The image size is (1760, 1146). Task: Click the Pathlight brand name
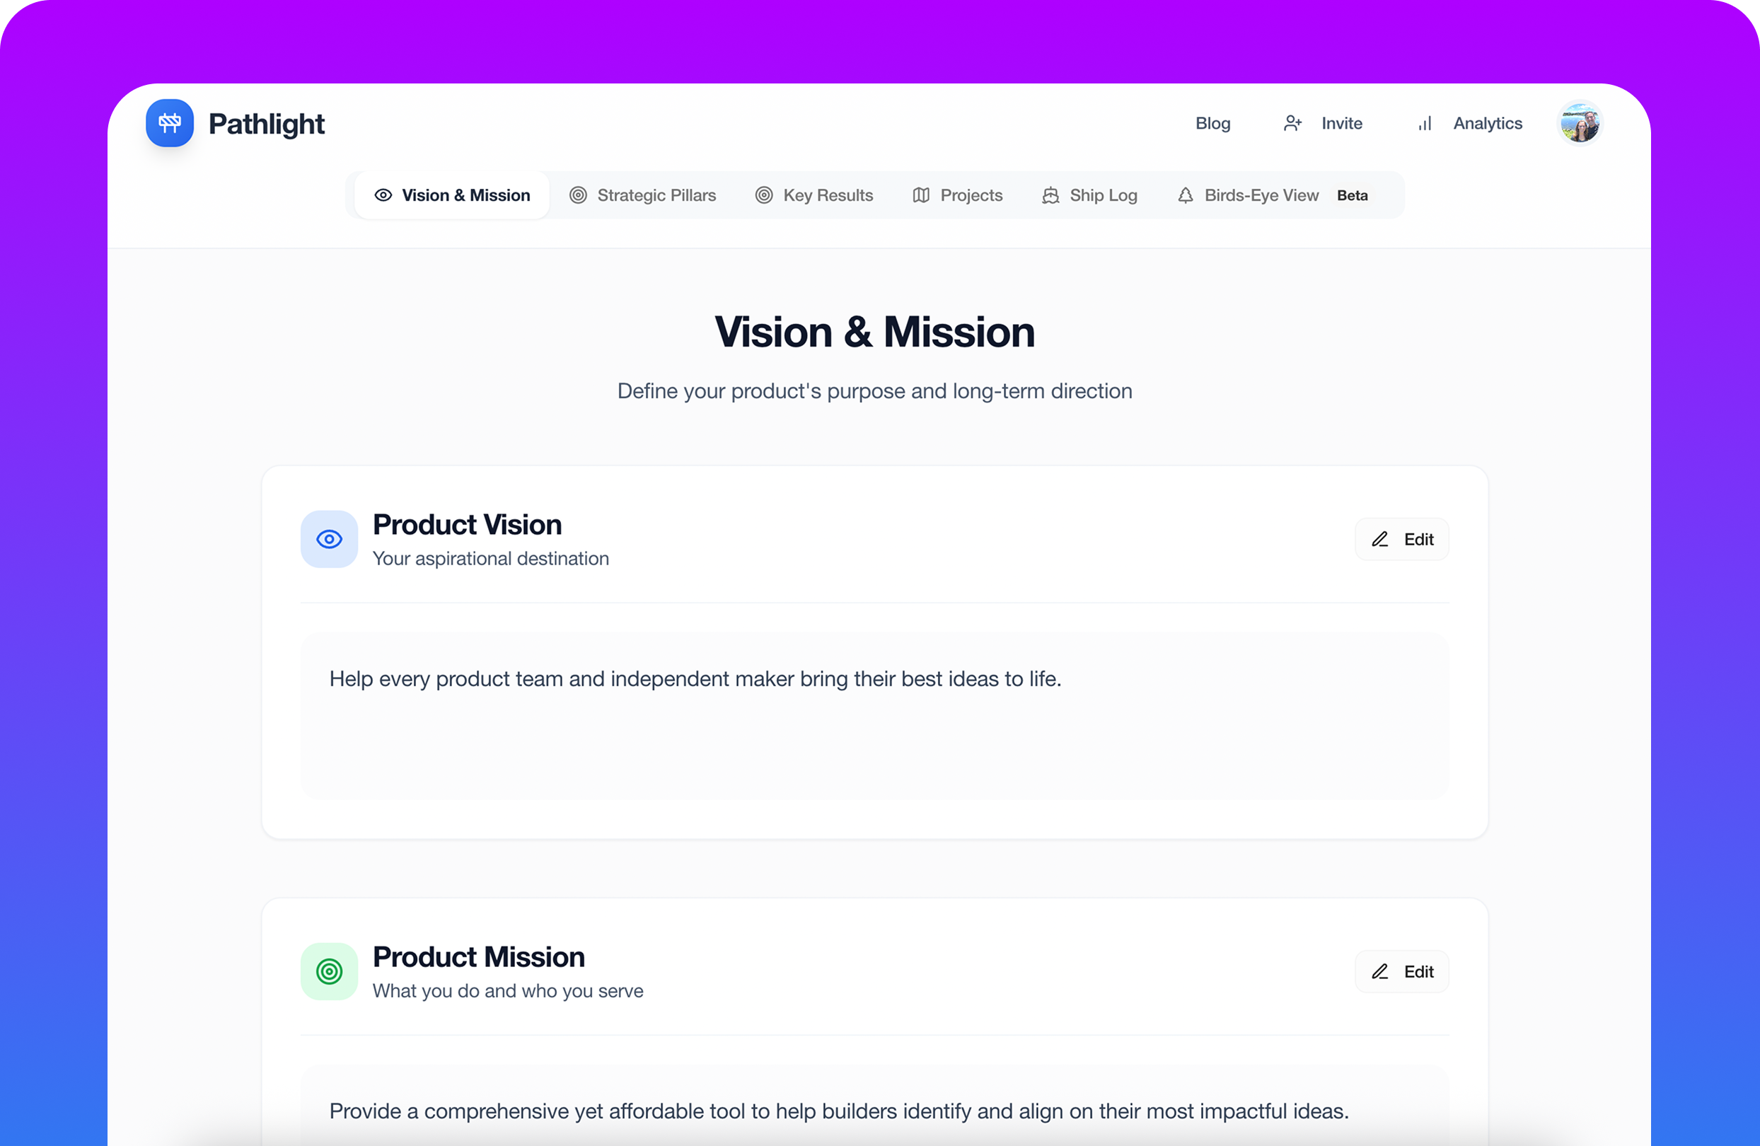(x=266, y=124)
